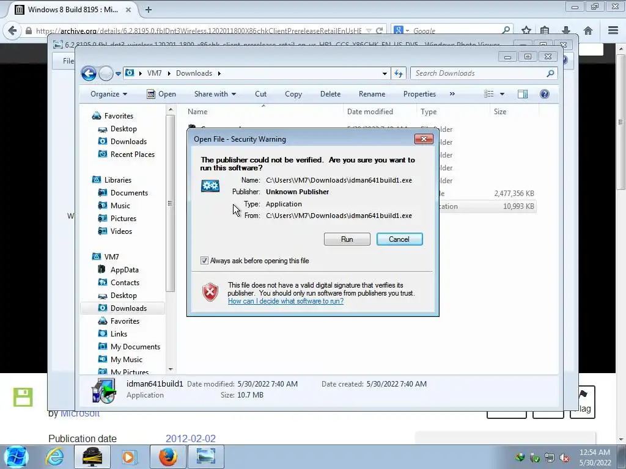This screenshot has width=626, height=469.
Task: Click the Search Downloads field
Action: [x=484, y=73]
